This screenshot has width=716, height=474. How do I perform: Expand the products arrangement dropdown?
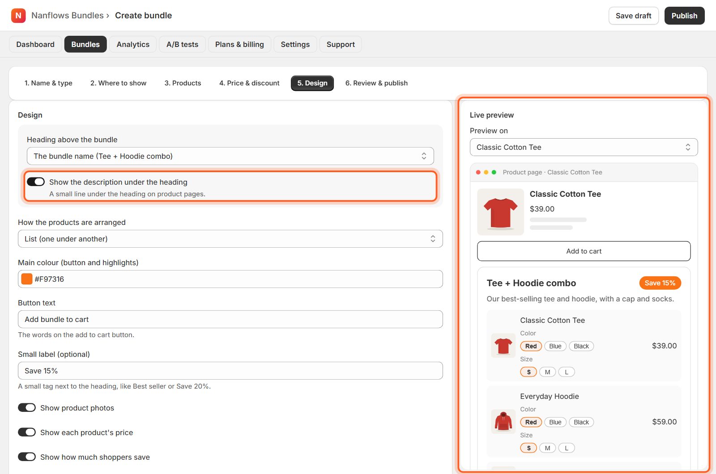point(230,239)
